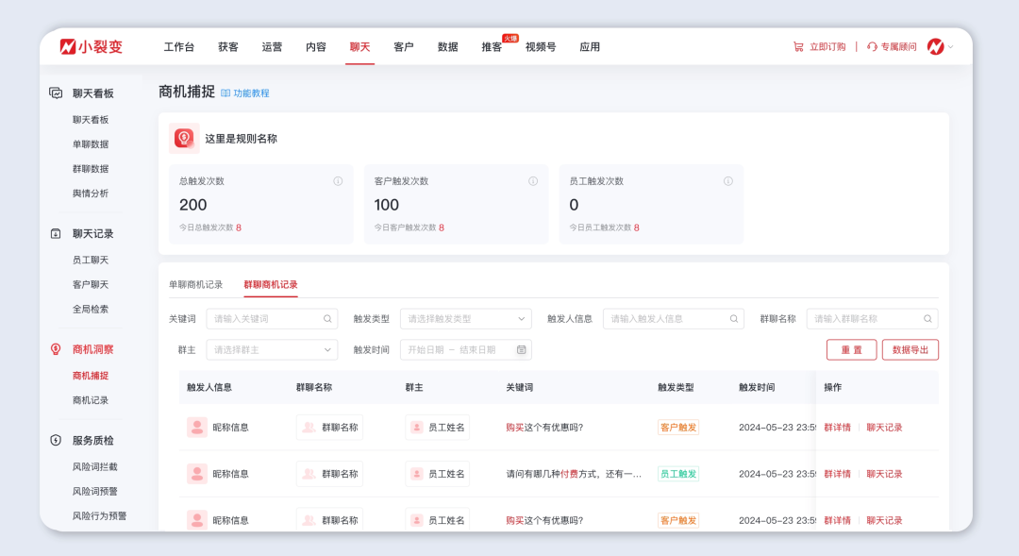The height and width of the screenshot is (556, 1019).
Task: Open the 群主 selection dropdown
Action: [x=272, y=349]
